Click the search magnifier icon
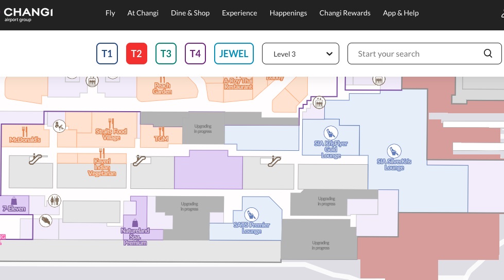This screenshot has width=504, height=280. click(x=488, y=54)
